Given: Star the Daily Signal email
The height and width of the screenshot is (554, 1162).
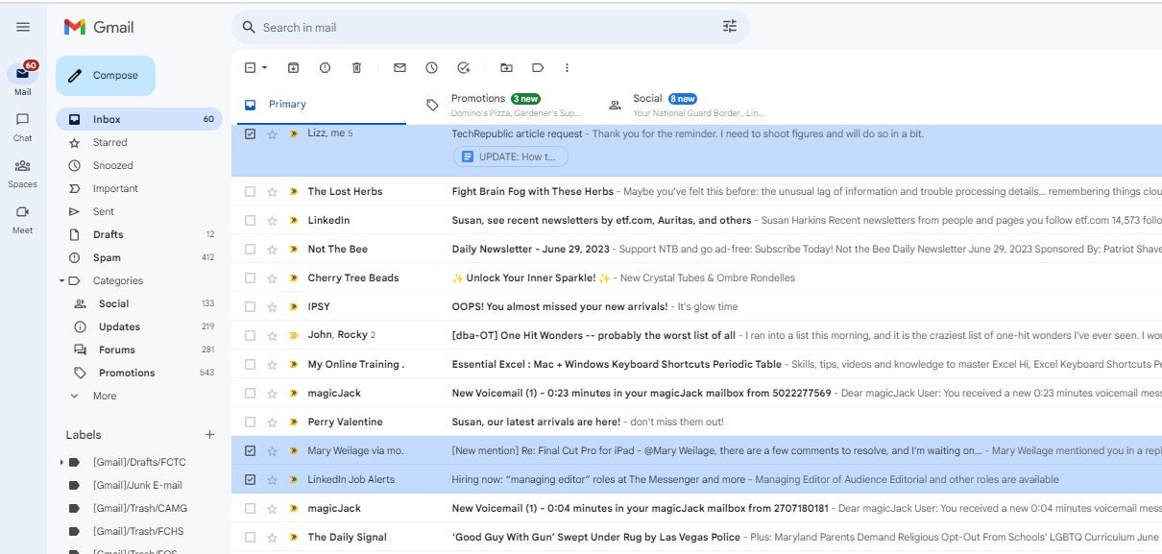Looking at the screenshot, I should 272,537.
